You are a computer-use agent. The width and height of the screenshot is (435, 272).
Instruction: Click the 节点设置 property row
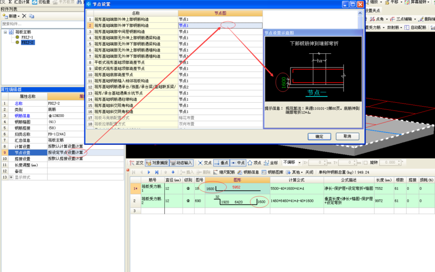[x=63, y=153]
